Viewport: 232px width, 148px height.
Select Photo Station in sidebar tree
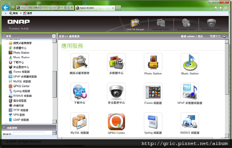tap(19, 52)
